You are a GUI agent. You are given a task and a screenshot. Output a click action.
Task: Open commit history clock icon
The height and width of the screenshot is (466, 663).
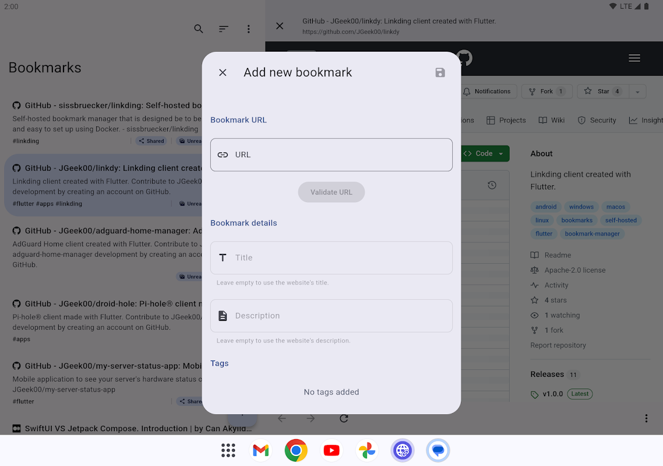(x=492, y=185)
